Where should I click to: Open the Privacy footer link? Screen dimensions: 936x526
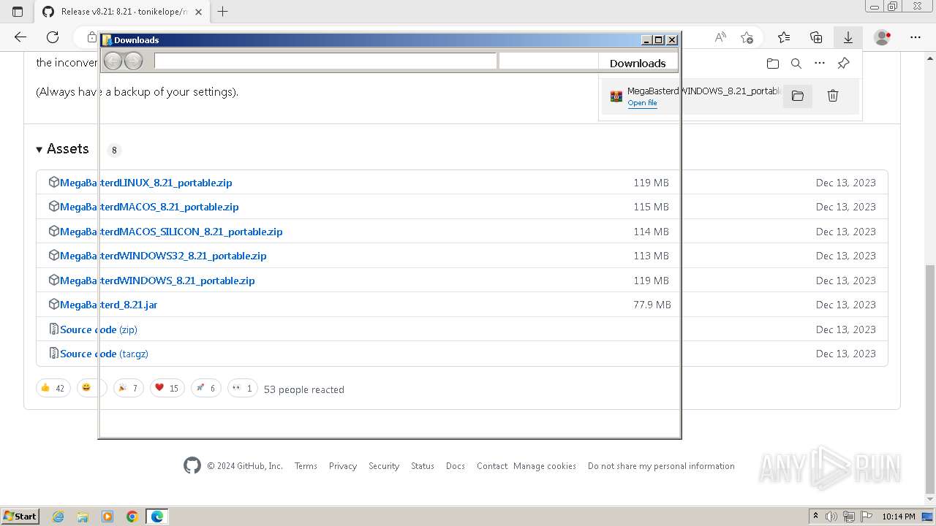[x=343, y=466]
